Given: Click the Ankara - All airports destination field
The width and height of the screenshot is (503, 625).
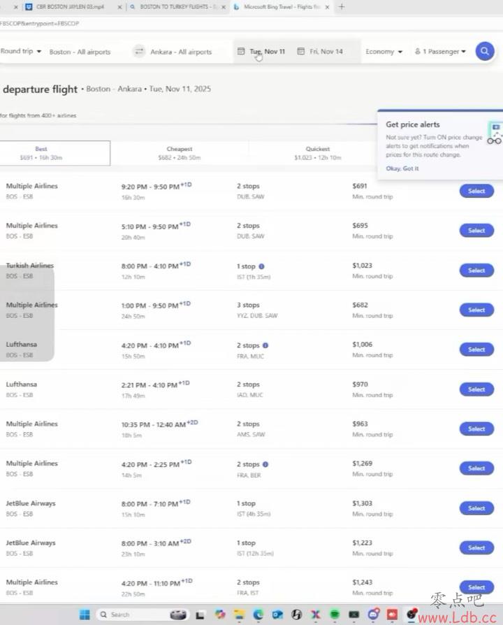Looking at the screenshot, I should click(x=181, y=52).
